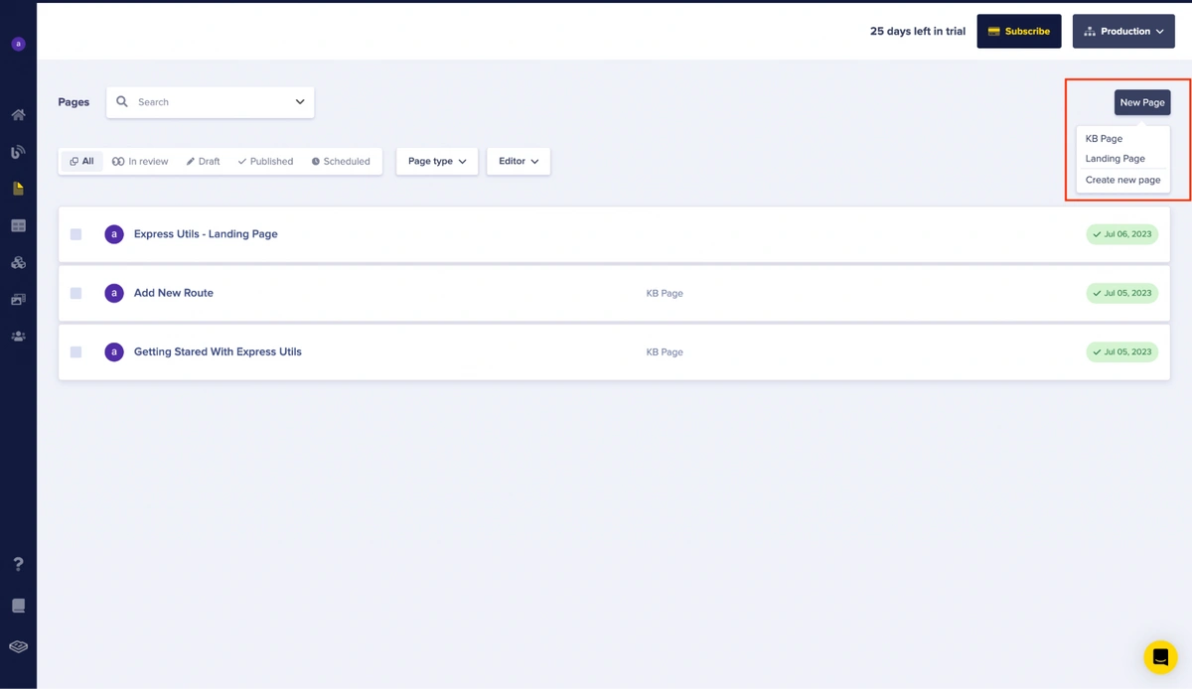The height and width of the screenshot is (689, 1192).
Task: Tick the Add New Route row checkbox
Action: (x=75, y=293)
